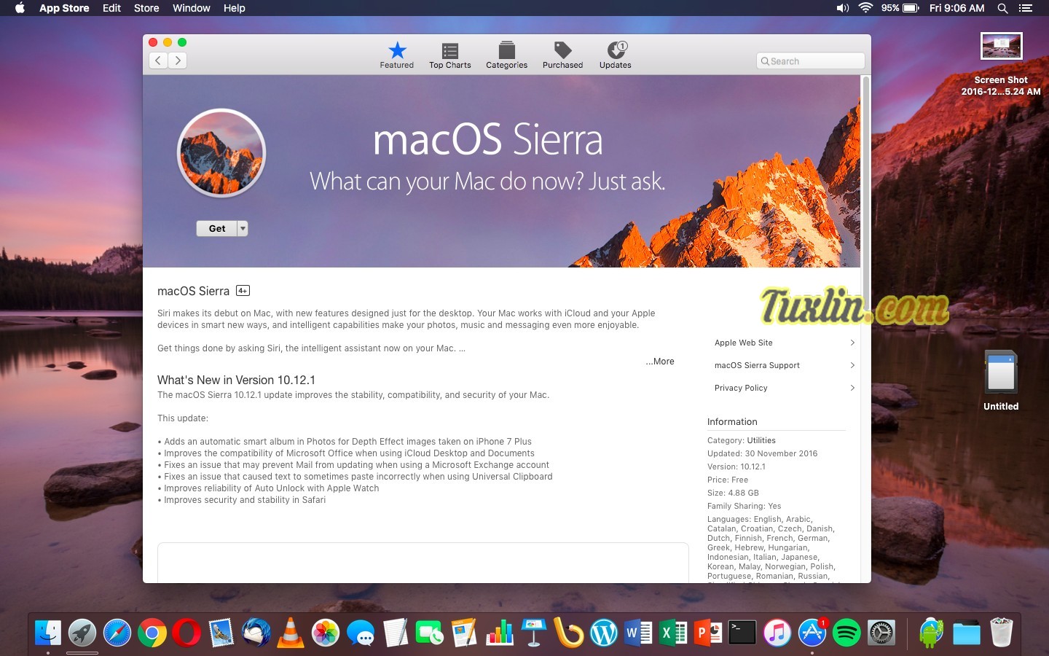The image size is (1049, 656).
Task: Expand the macOS Sierra Support chevron
Action: 852,365
